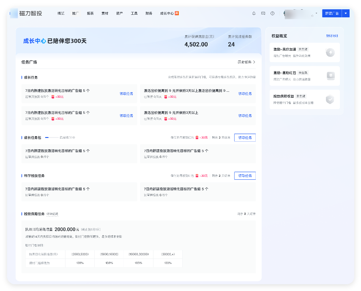Switch to the 报表 navigation tab
This screenshot has height=291, width=361.
90,13
